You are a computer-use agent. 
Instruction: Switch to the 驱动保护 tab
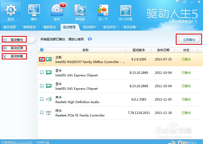90,27
